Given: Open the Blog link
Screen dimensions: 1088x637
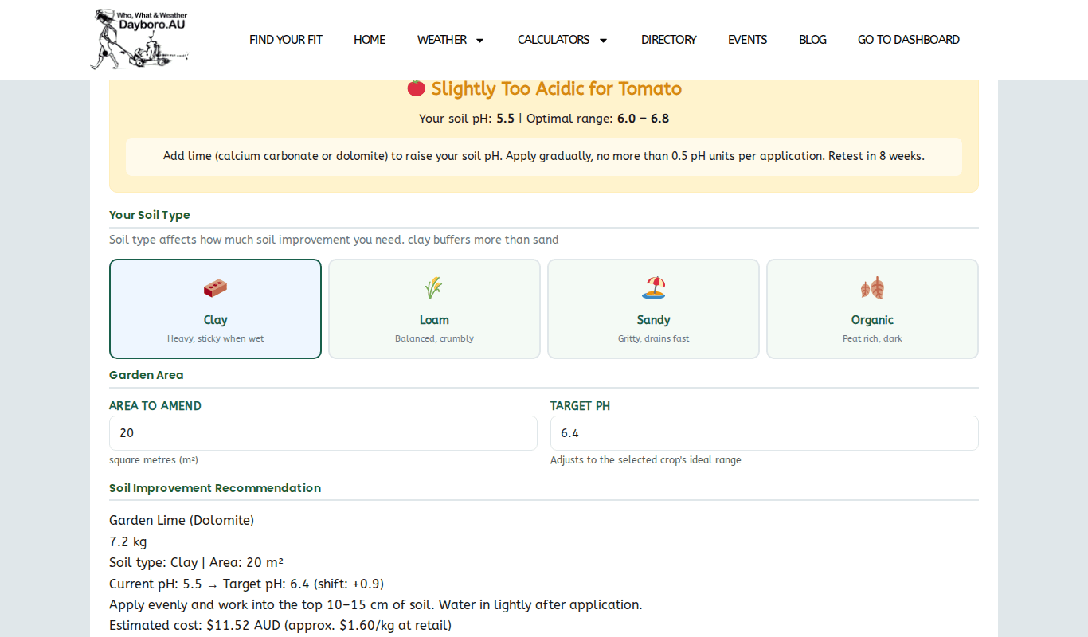Looking at the screenshot, I should pyautogui.click(x=812, y=40).
